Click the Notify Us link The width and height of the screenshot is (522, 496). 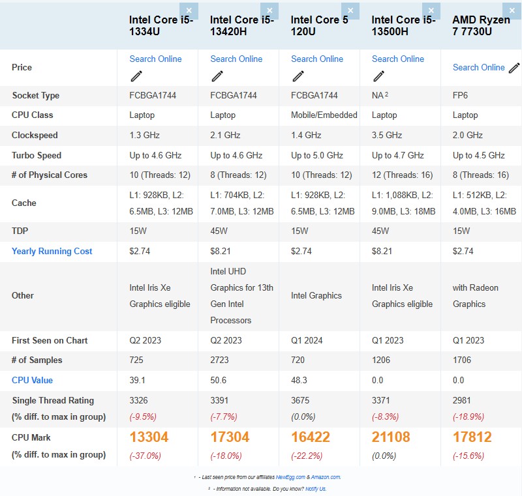(x=316, y=489)
